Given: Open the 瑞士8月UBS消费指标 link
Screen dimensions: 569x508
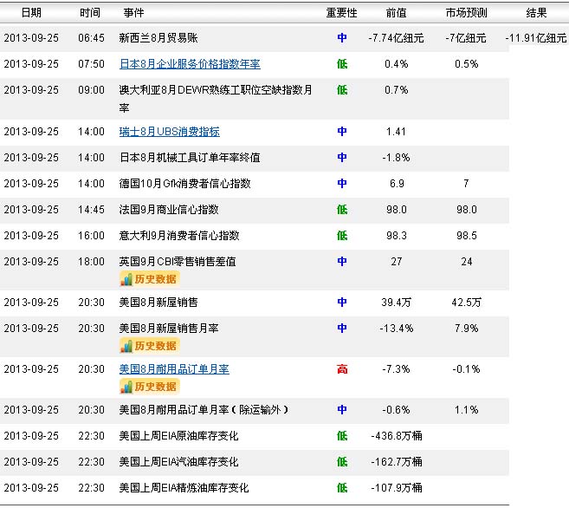Looking at the screenshot, I should 170,132.
